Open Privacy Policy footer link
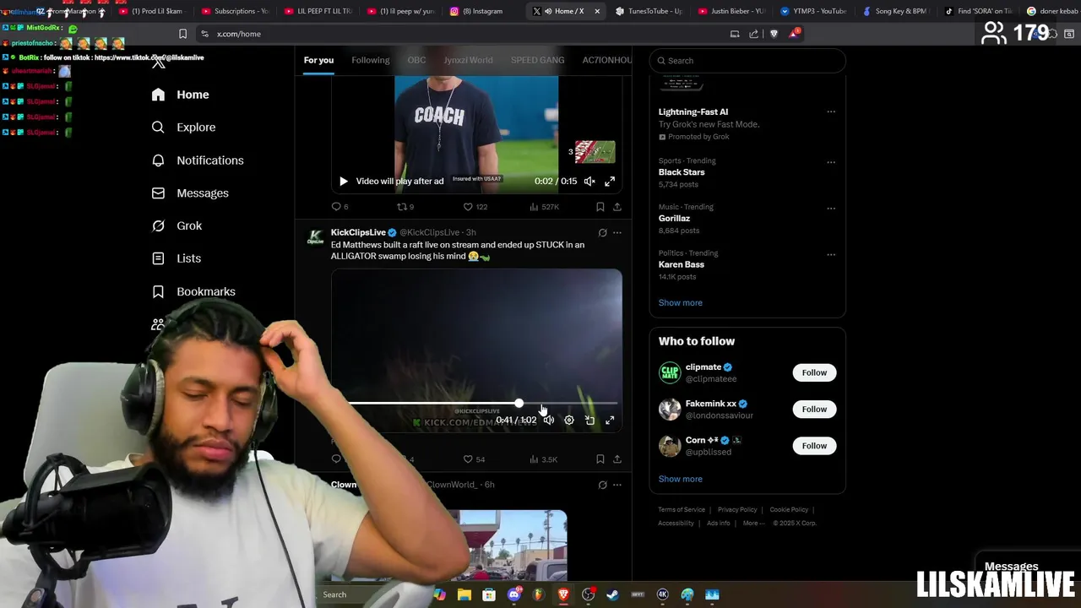This screenshot has height=608, width=1081. (737, 510)
